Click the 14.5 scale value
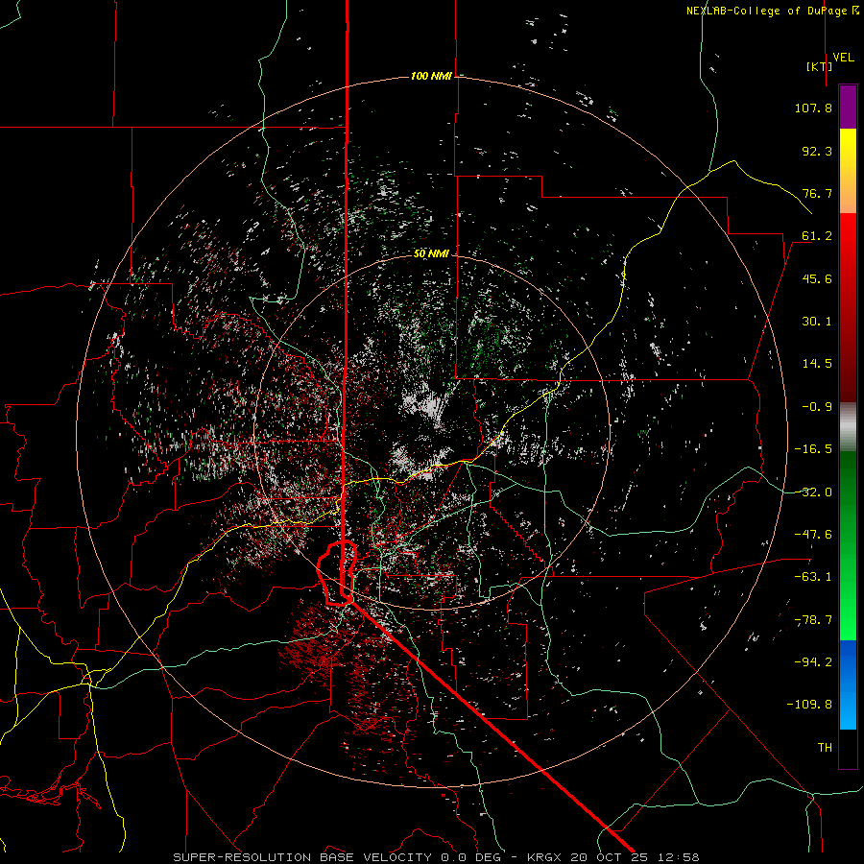This screenshot has width=864, height=864. (817, 364)
